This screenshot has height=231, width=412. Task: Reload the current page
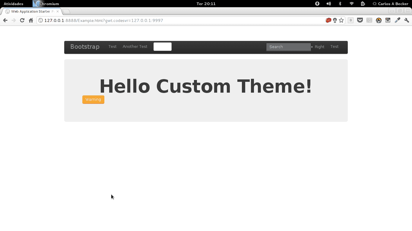pyautogui.click(x=22, y=20)
